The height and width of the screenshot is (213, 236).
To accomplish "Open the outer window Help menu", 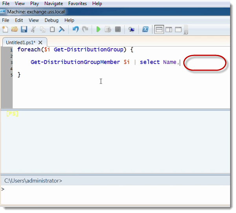I will point(97,4).
